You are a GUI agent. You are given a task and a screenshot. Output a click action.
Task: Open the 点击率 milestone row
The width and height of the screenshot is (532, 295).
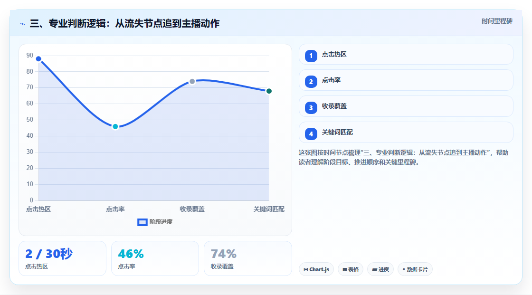(x=406, y=80)
